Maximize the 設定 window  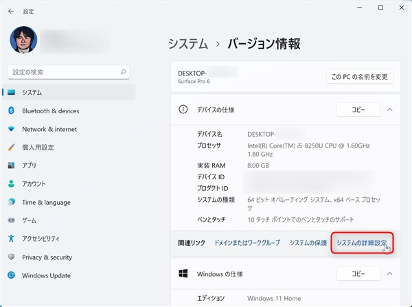380,8
